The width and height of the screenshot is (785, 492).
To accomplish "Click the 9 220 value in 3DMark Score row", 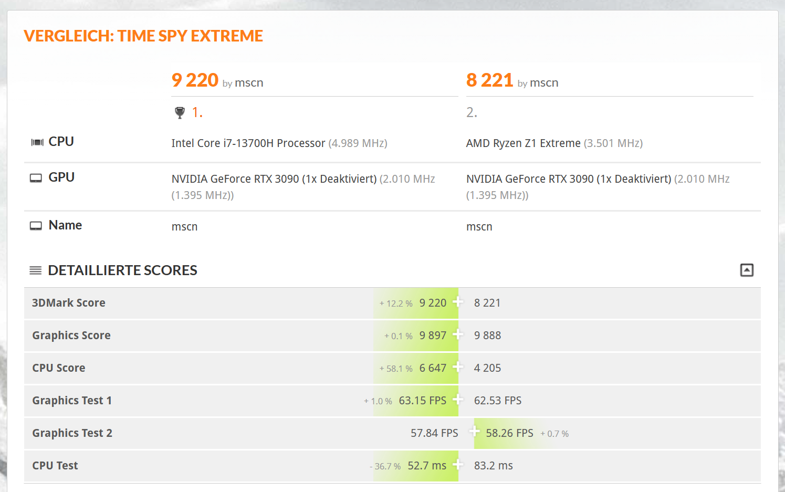I will tap(433, 303).
